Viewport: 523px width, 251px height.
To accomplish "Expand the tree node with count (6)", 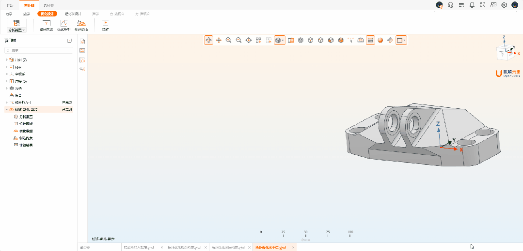I will pos(7,81).
